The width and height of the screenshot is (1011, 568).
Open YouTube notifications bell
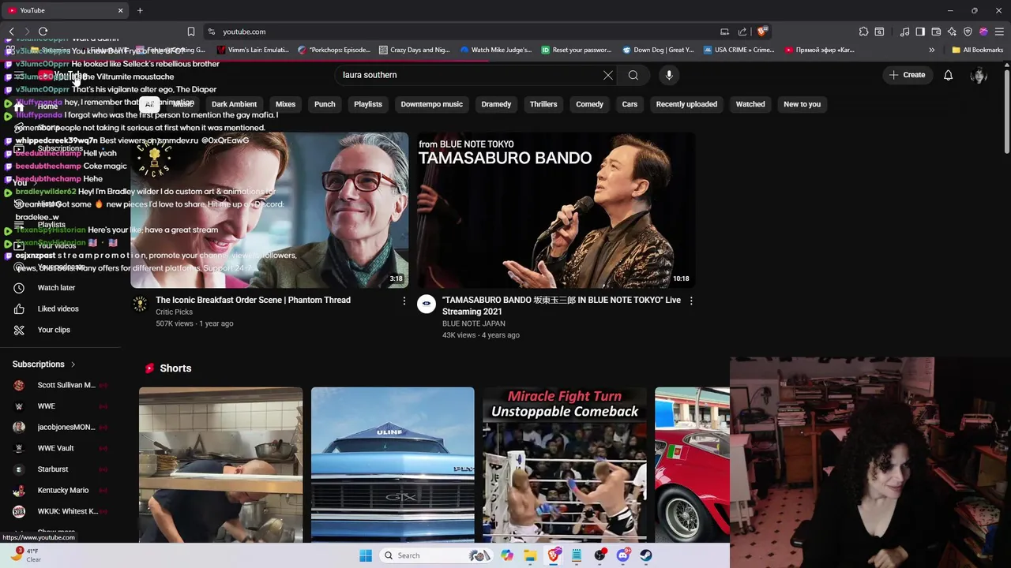click(948, 75)
